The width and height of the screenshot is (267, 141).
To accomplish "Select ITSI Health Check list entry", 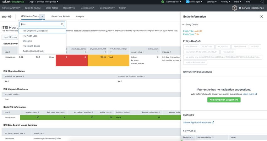I will tap(42, 46).
